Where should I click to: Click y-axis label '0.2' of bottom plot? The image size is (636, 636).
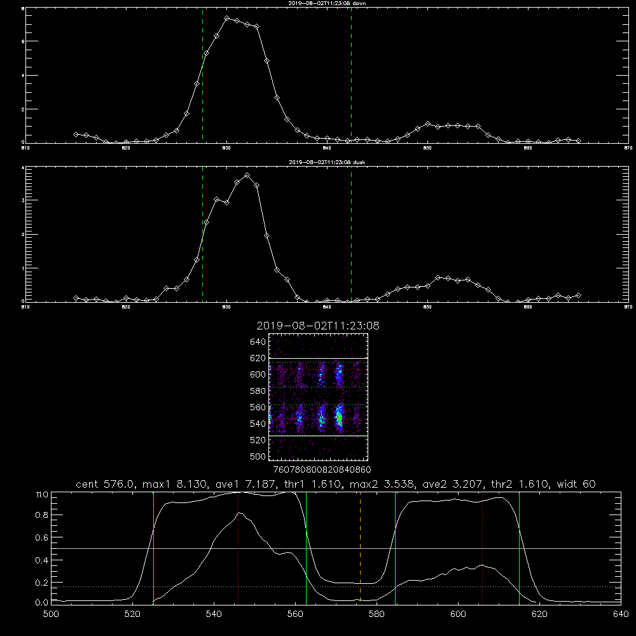click(x=42, y=583)
